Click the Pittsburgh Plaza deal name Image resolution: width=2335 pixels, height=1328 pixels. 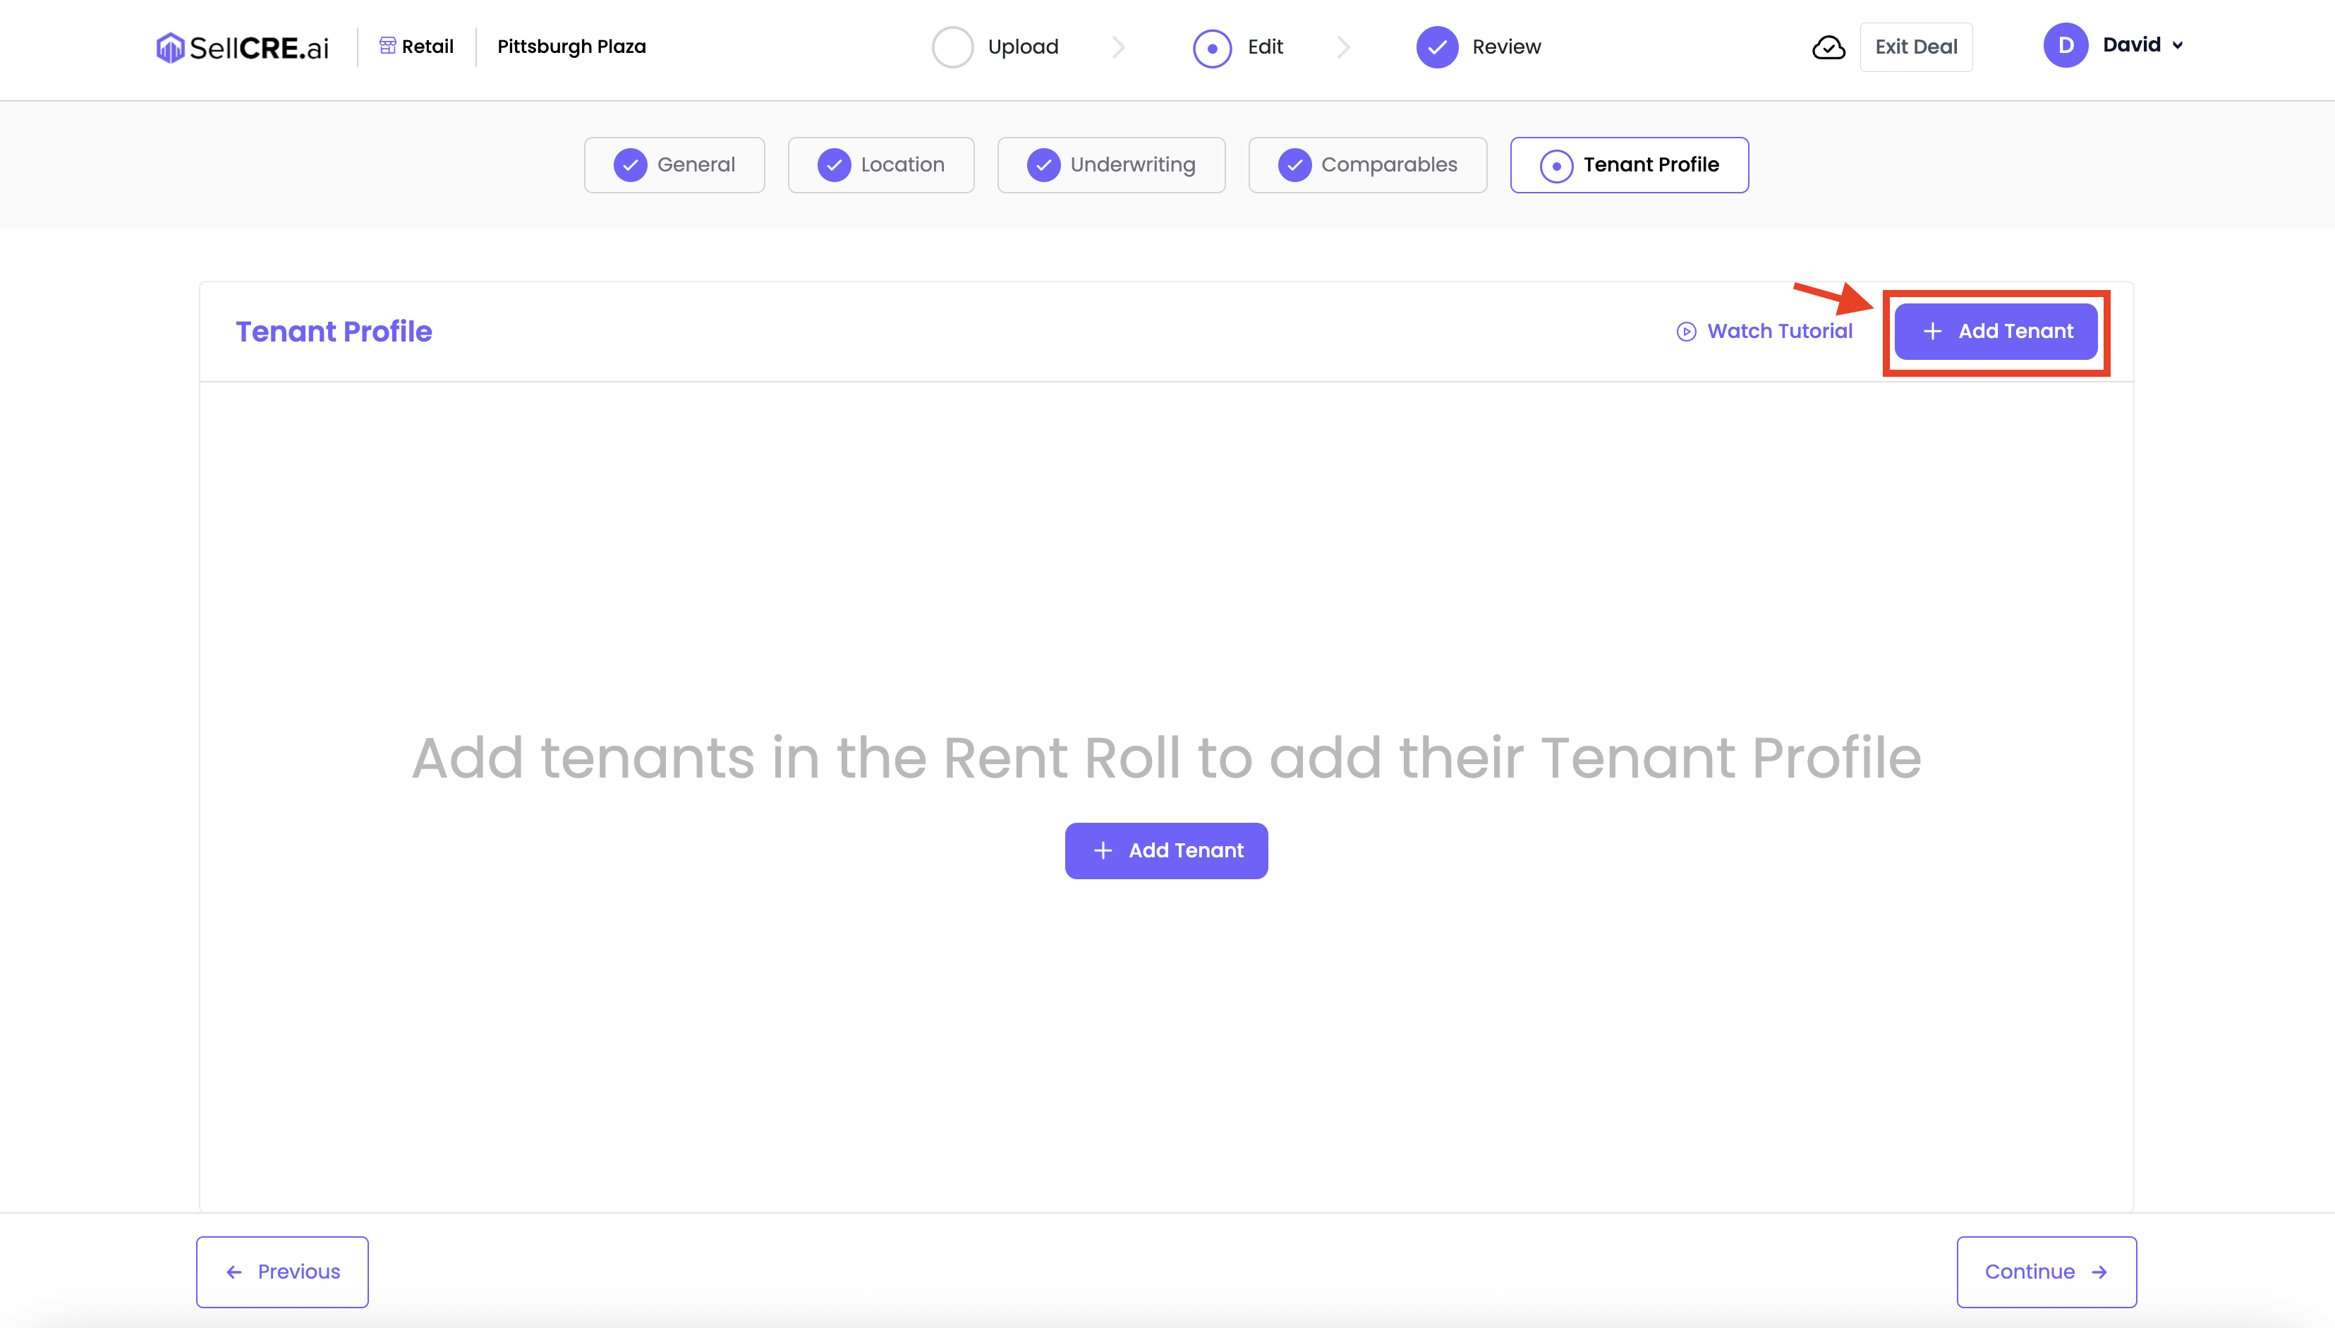coord(571,47)
